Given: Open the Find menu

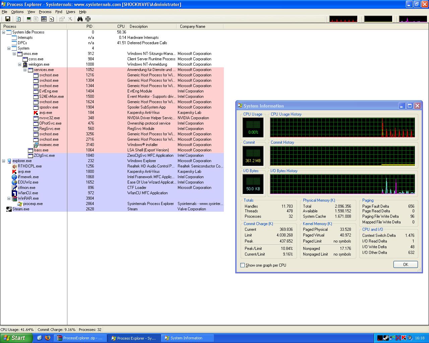Looking at the screenshot, I should click(59, 12).
